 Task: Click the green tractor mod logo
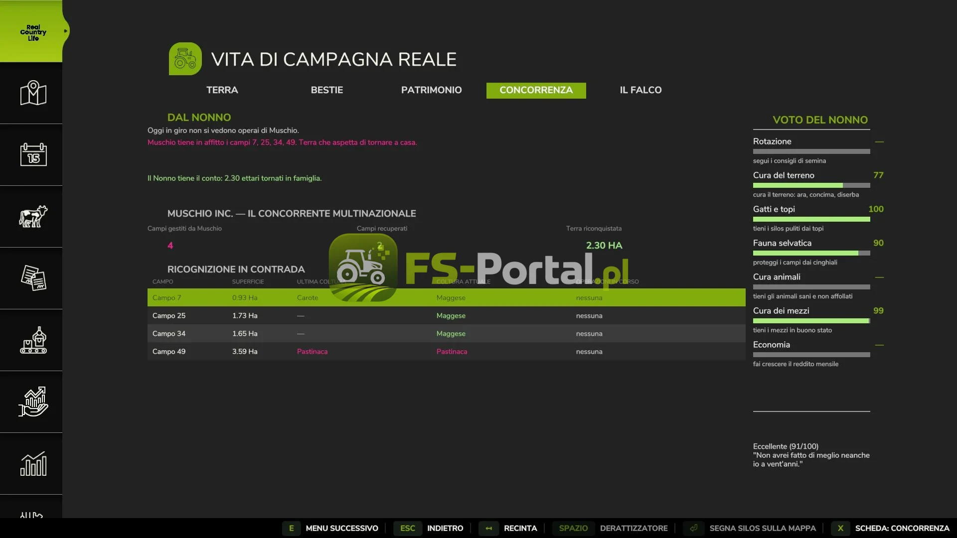tap(185, 59)
